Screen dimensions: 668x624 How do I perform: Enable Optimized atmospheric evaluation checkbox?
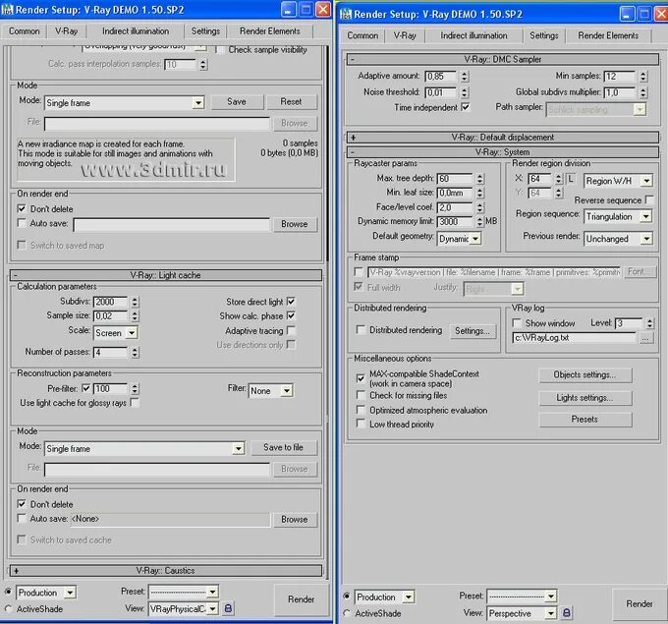pos(361,410)
